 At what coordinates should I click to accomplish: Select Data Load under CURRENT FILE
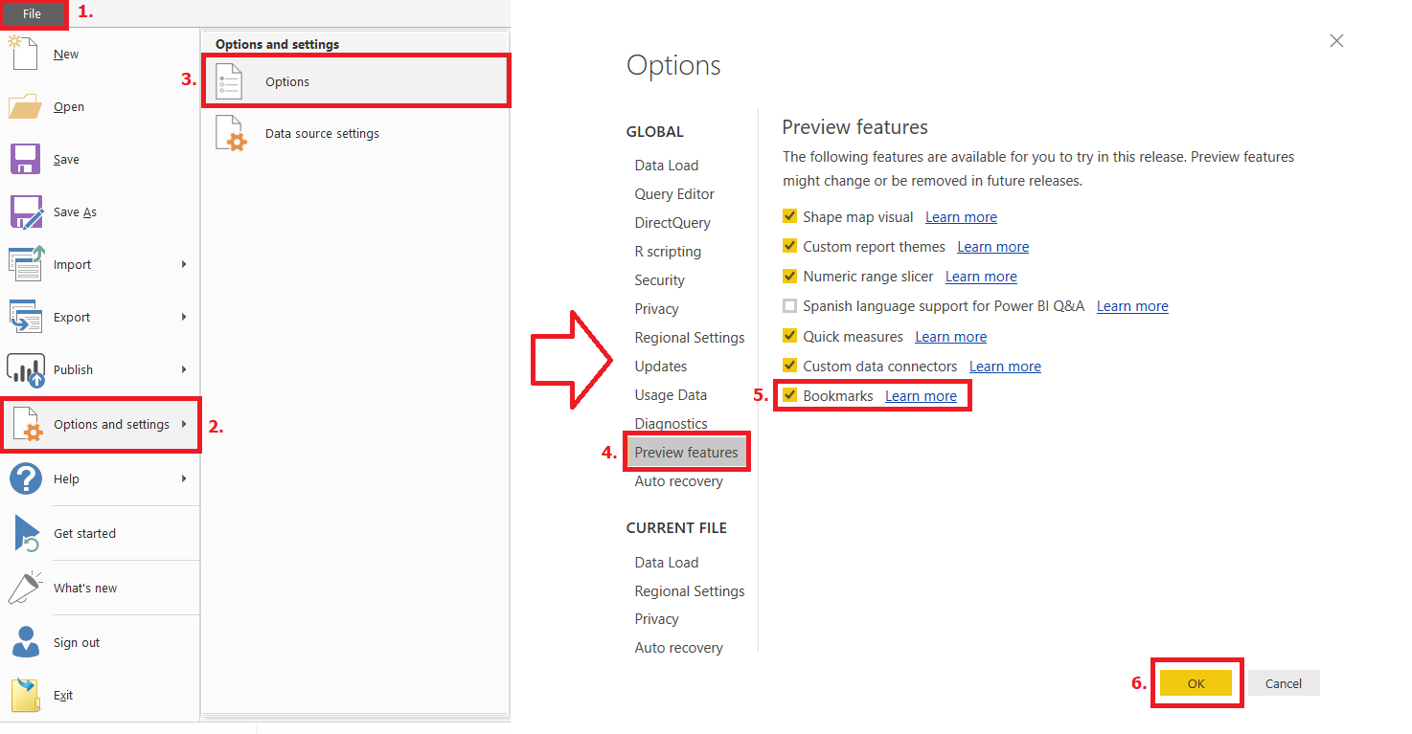(666, 562)
